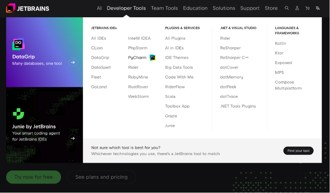Screen dimensions: 330x193
Task: Open the Compose Multiplatform link
Action: (x=288, y=85)
